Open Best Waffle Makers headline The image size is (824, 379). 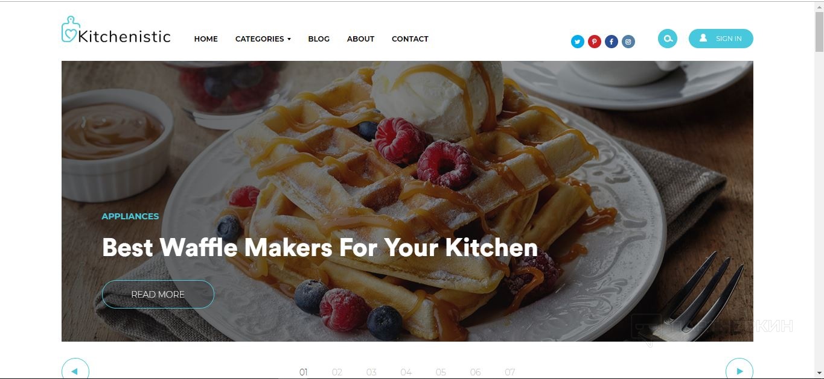[319, 248]
